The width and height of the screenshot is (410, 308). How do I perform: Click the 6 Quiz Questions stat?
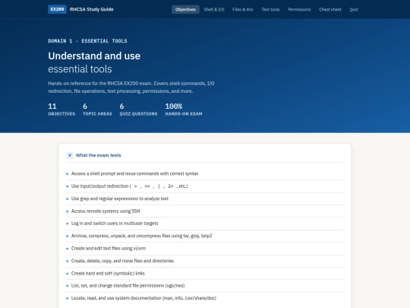coord(138,110)
